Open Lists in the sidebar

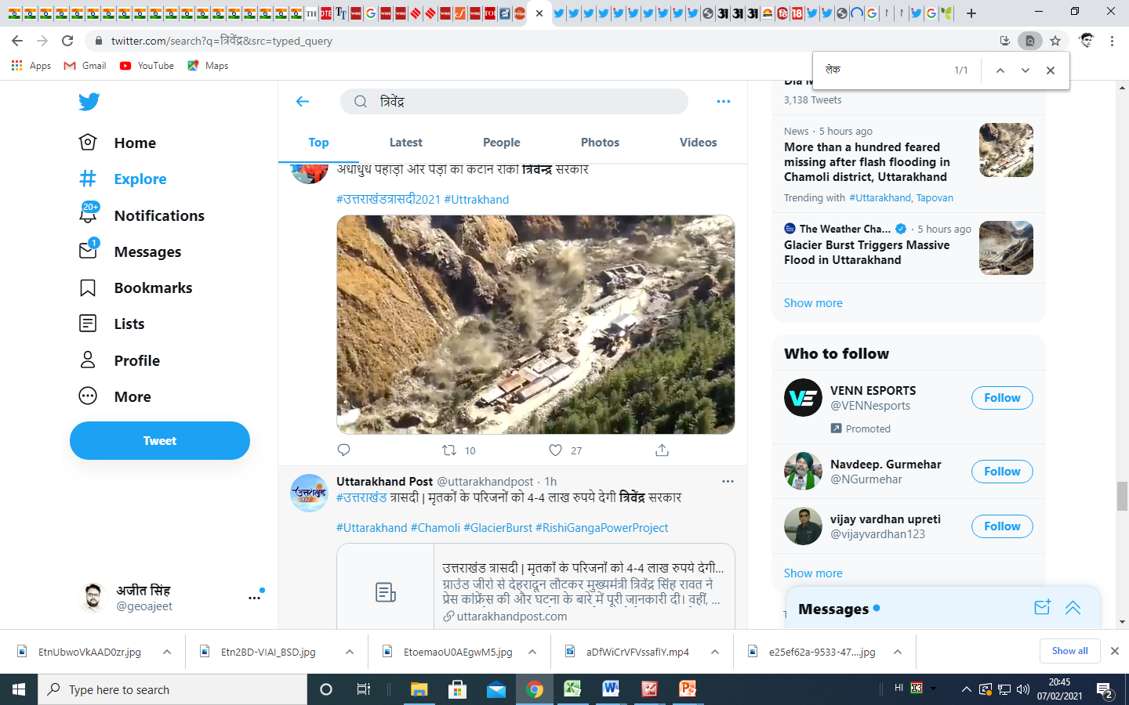pyautogui.click(x=111, y=324)
